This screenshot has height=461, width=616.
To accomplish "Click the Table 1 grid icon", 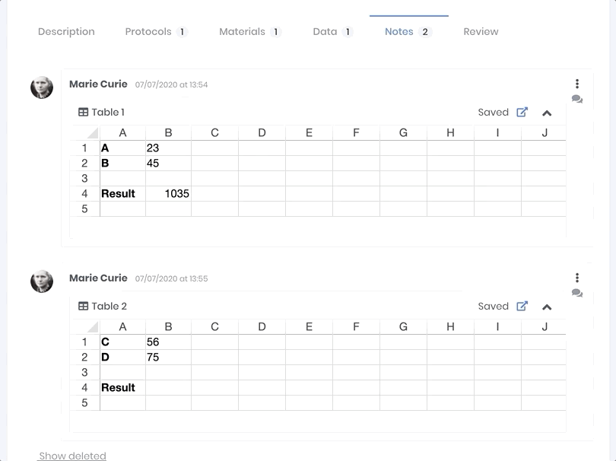I will (x=84, y=113).
